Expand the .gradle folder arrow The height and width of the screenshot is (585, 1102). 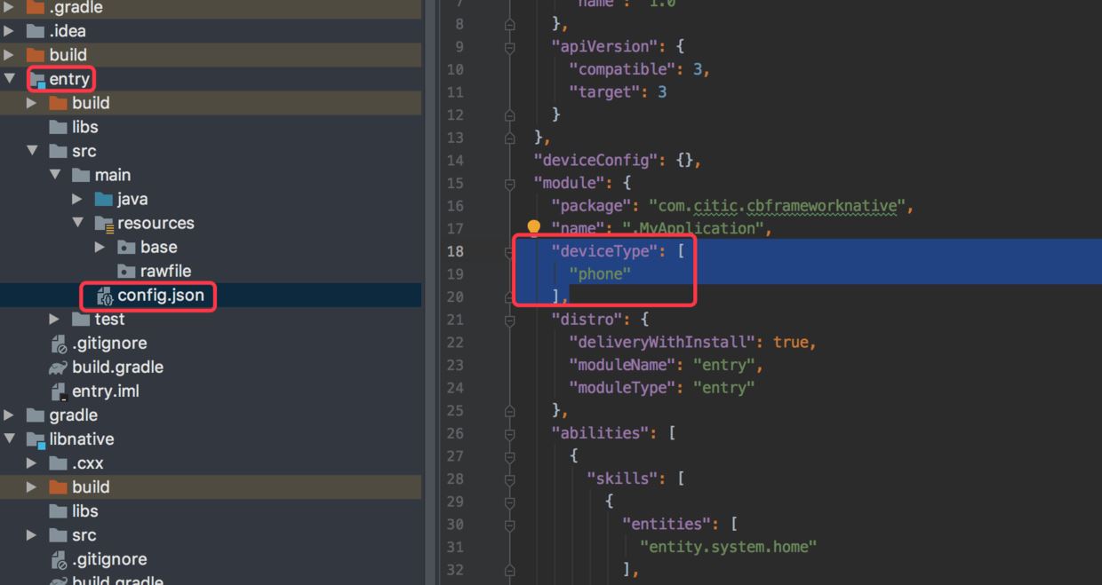pyautogui.click(x=9, y=7)
